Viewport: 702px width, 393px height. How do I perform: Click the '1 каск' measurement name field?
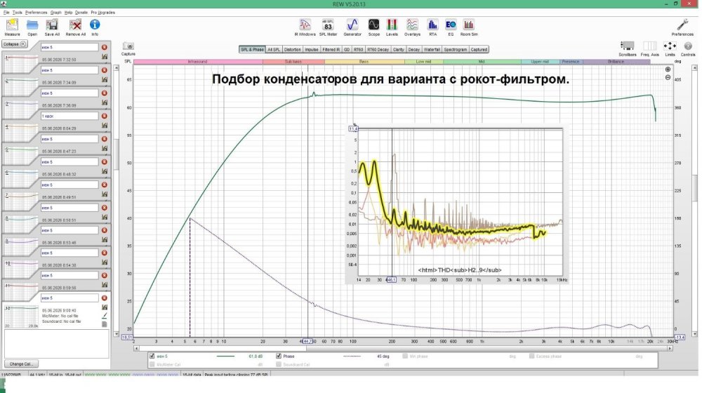click(x=69, y=116)
